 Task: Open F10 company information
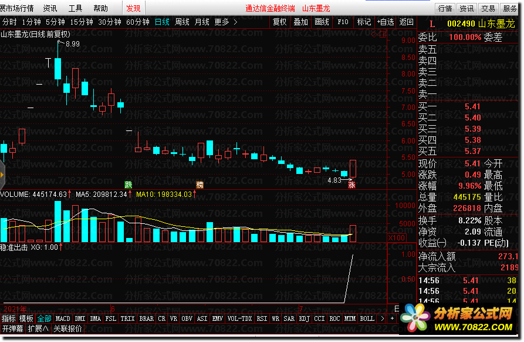point(343,22)
